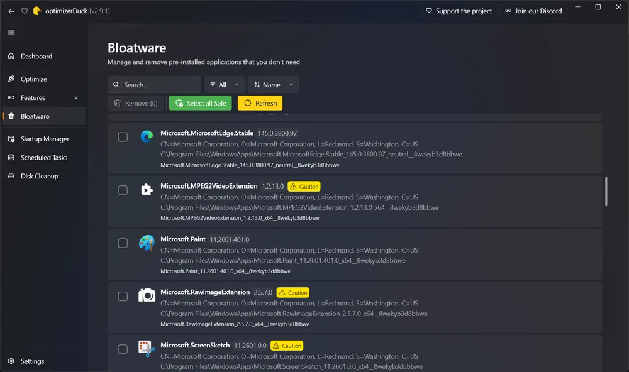Click the Raw Image Extension camera icon
The height and width of the screenshot is (372, 629).
point(147,296)
